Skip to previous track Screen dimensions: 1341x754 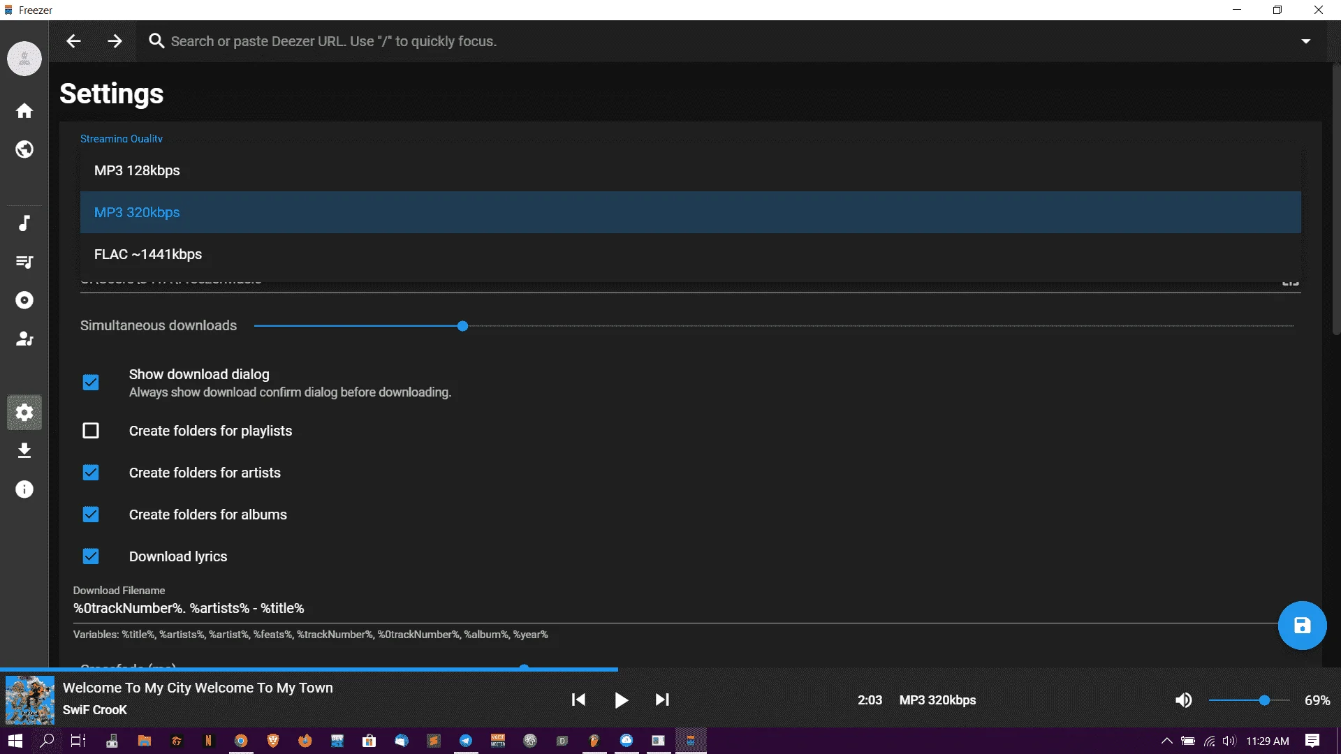coord(578,700)
